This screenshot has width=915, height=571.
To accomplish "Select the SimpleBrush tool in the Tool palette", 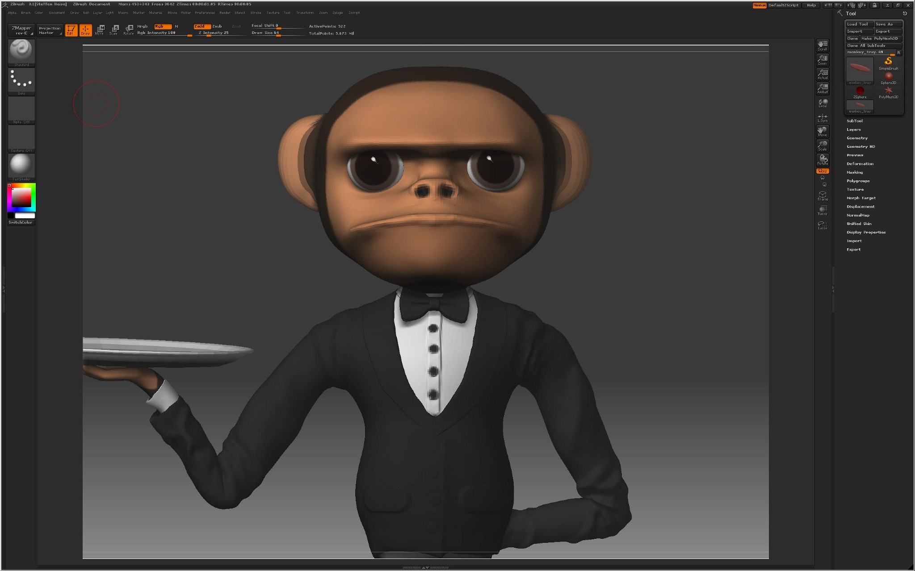I will (888, 62).
